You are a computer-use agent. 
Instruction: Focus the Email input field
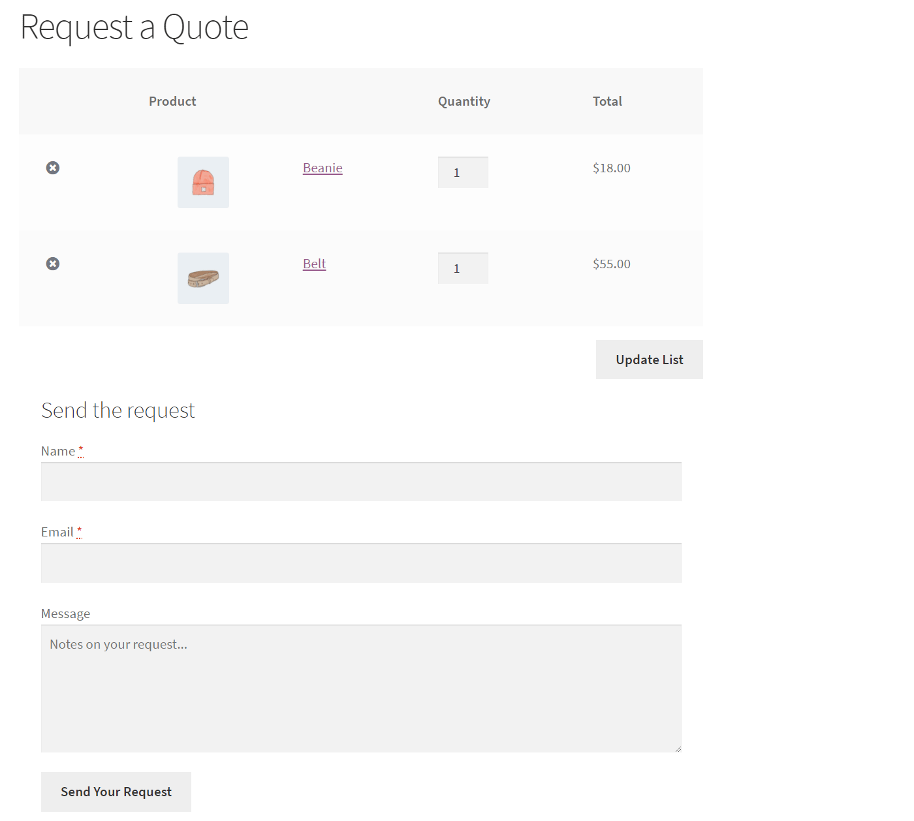[x=361, y=563]
